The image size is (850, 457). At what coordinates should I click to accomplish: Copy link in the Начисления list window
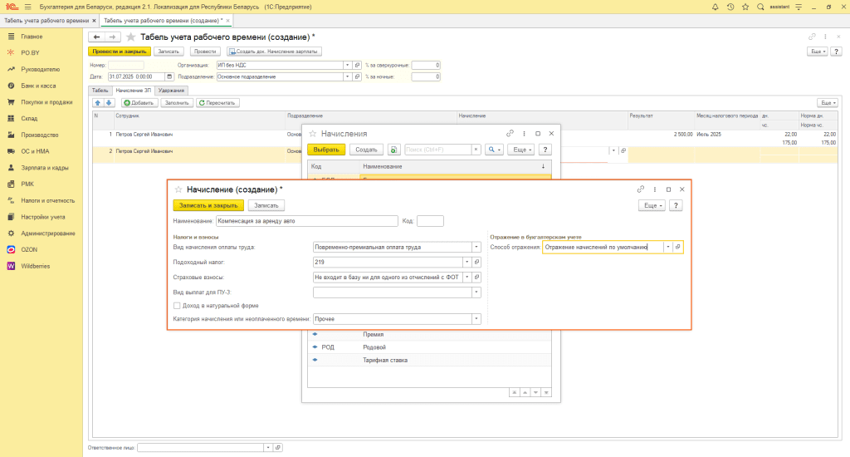(x=510, y=134)
